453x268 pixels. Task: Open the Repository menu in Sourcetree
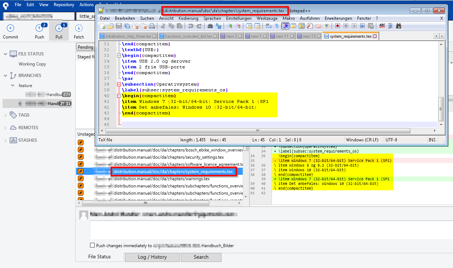[x=64, y=5]
